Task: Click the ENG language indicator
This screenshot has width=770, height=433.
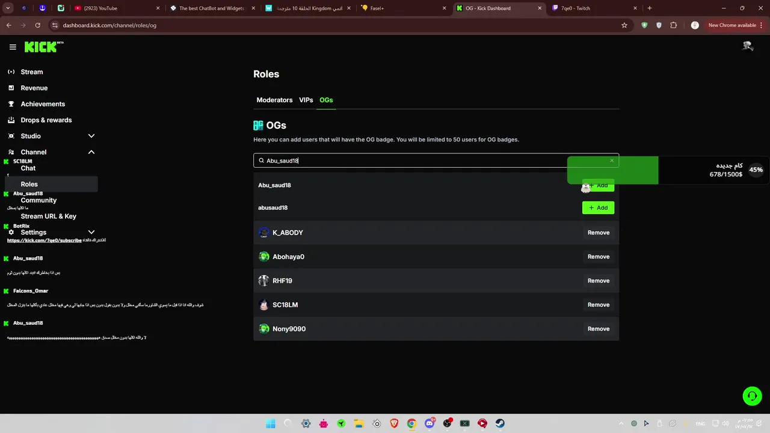Action: (700, 423)
